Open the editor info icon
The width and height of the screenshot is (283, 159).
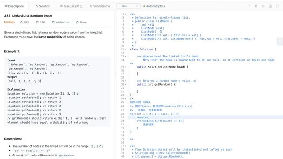tap(249, 6)
